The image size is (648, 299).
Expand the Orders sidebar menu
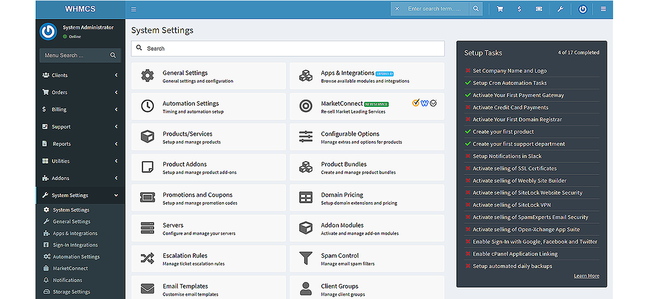pos(80,92)
